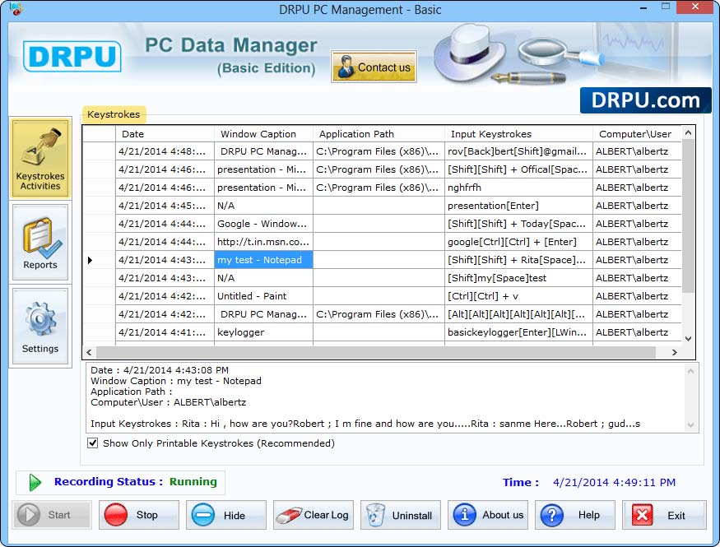Click '[Ctrl][Ctrl] + v' keystrokes cell

point(518,296)
